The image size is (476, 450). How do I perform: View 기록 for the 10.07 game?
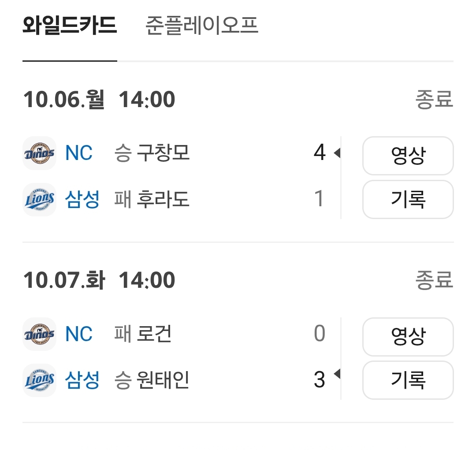[408, 380]
